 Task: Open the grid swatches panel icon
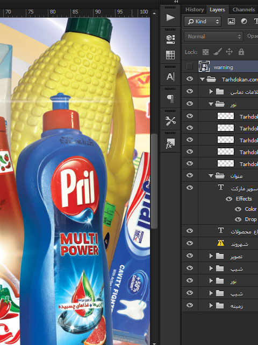[x=170, y=55]
